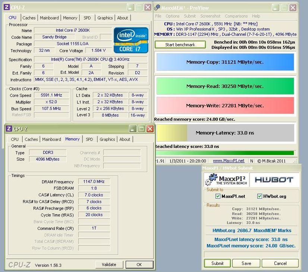Open the Options menu in MaxxMEM

tap(173, 16)
